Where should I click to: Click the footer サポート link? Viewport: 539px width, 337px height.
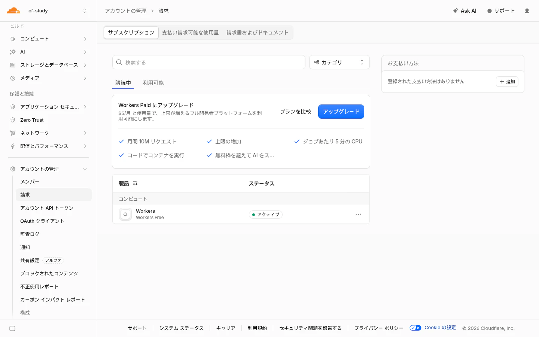click(137, 328)
